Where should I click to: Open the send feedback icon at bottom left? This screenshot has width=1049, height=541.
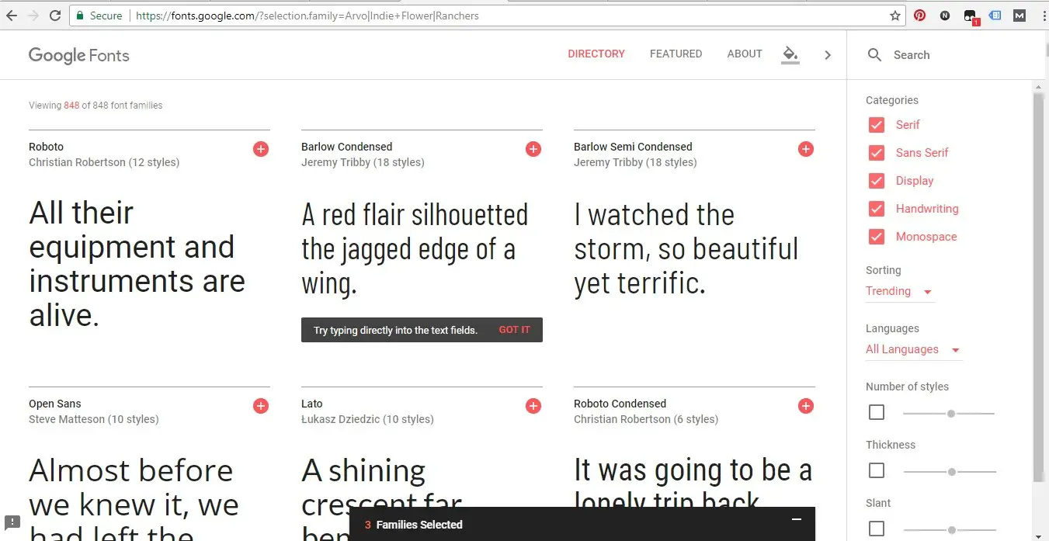pos(12,522)
